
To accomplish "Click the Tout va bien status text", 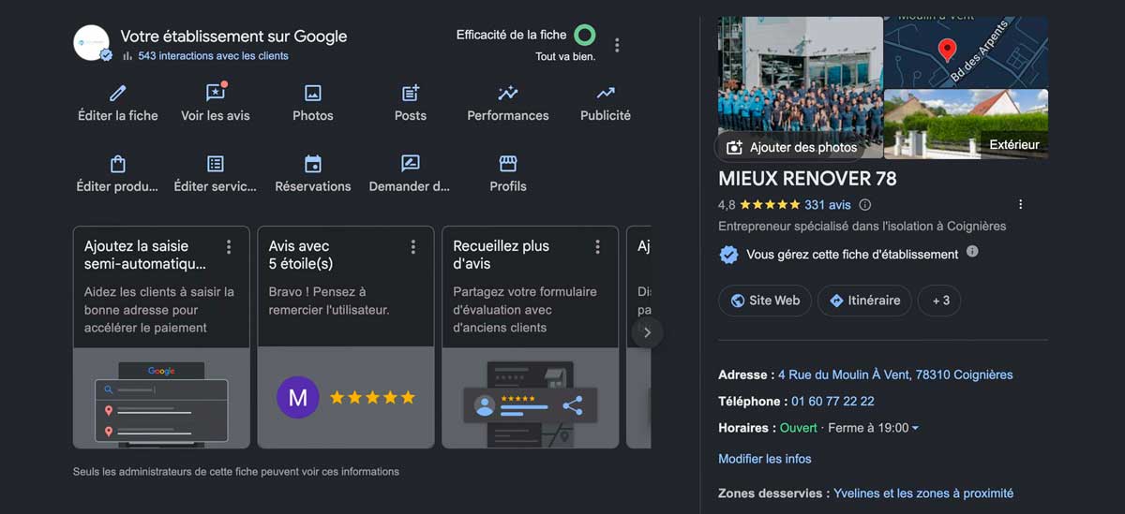I will point(565,56).
